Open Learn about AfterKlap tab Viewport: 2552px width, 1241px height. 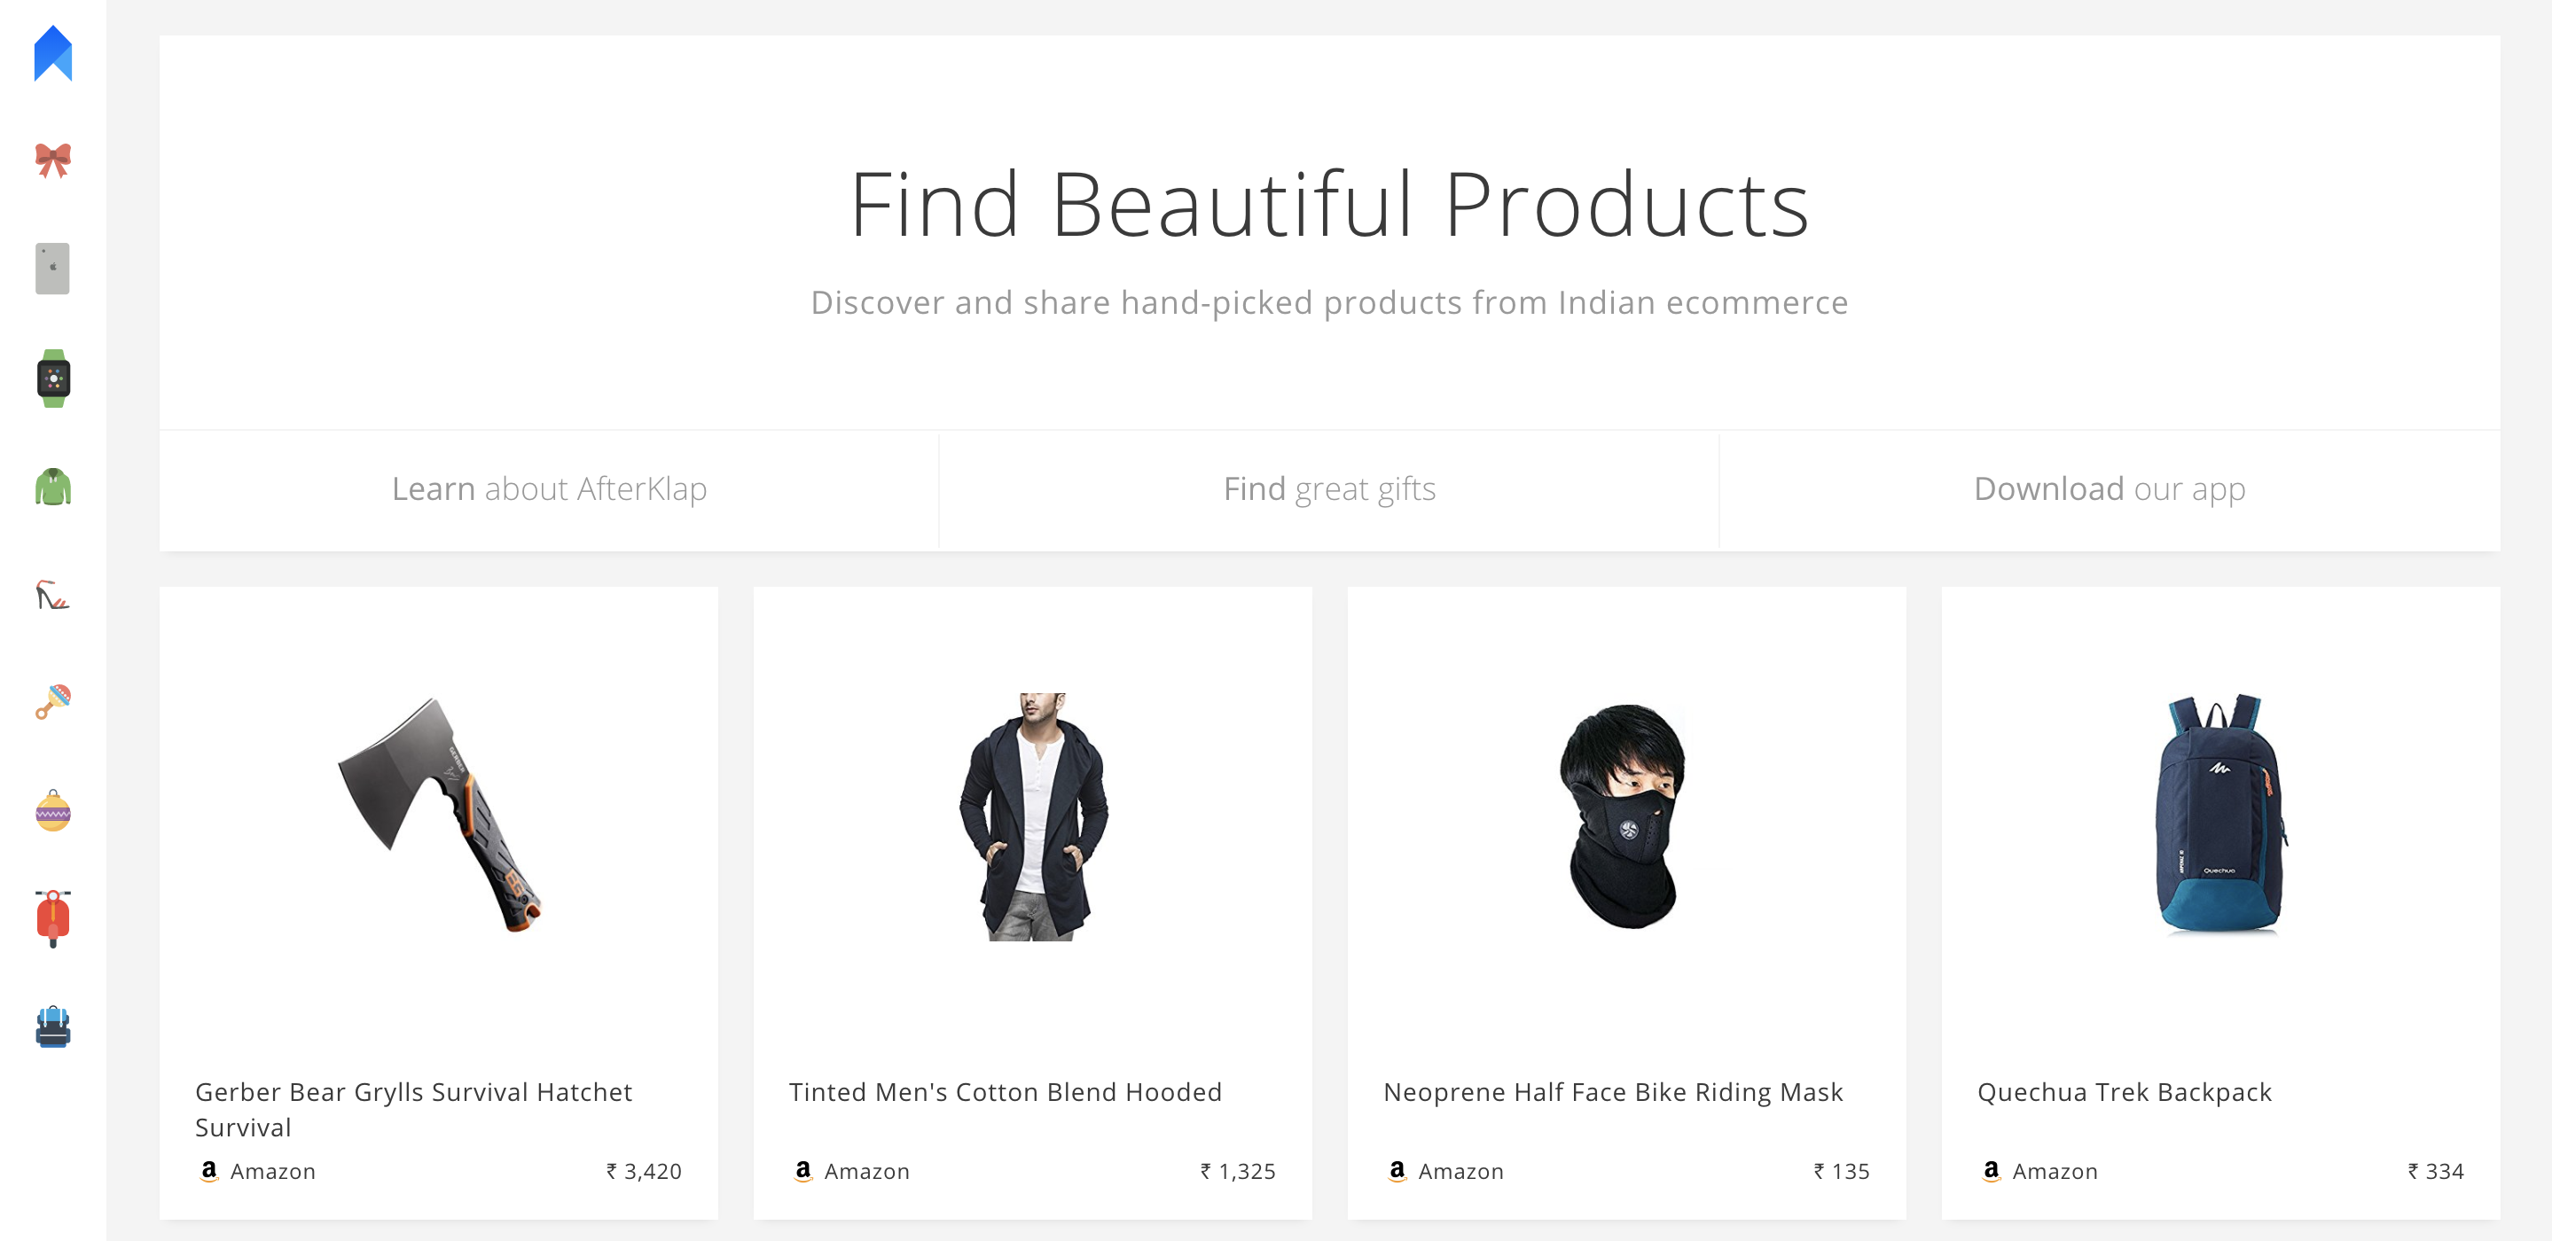point(549,489)
